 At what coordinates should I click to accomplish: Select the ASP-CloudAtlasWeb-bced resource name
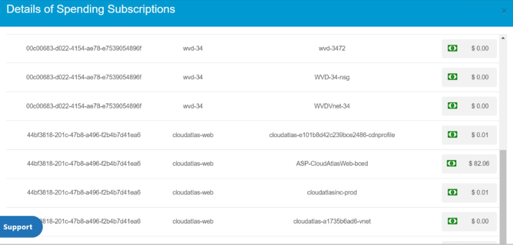[332, 164]
